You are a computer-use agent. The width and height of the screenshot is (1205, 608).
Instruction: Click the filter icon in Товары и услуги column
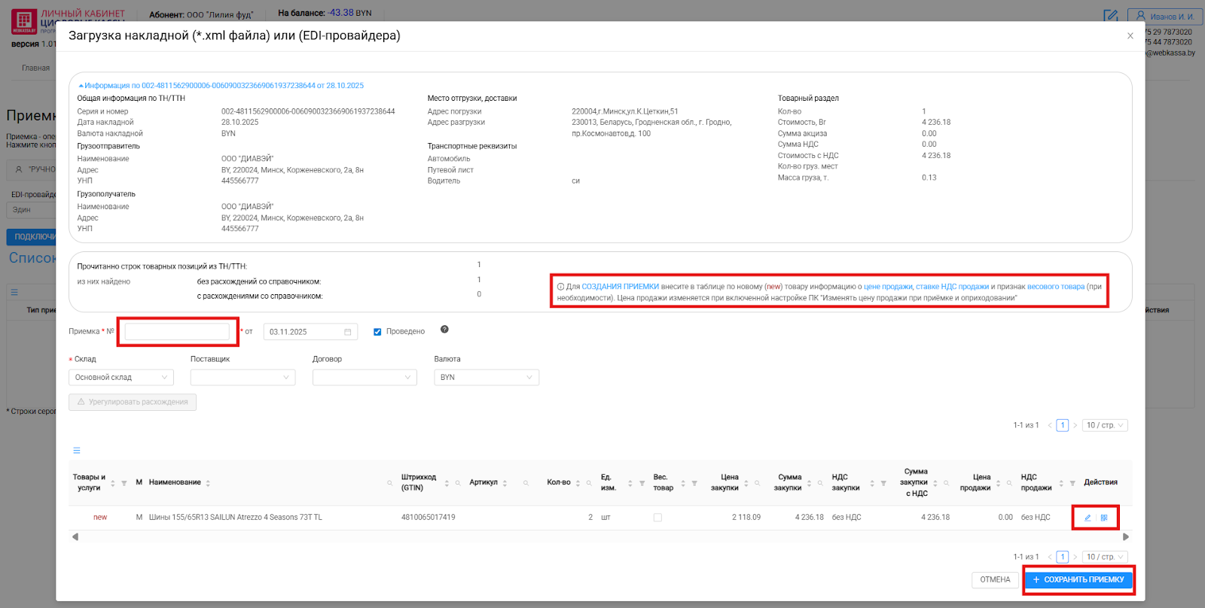124,483
